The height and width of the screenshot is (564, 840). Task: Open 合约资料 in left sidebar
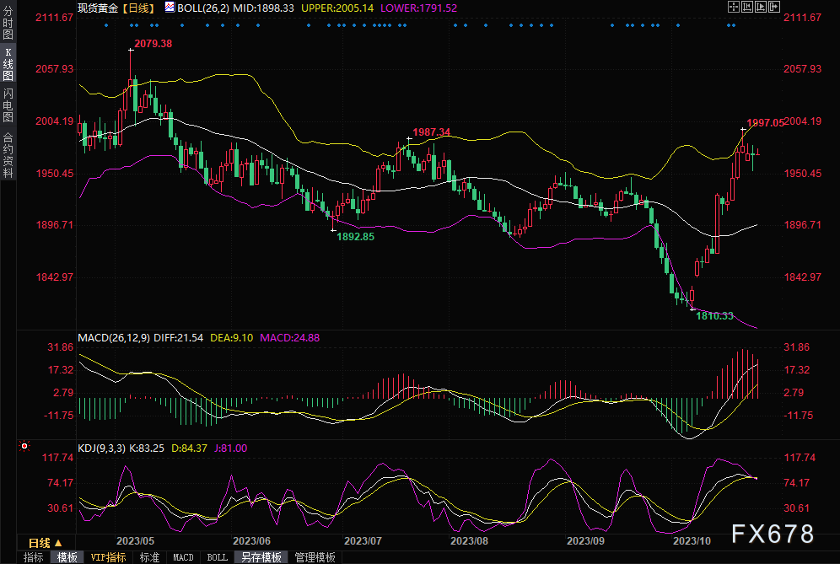point(8,154)
